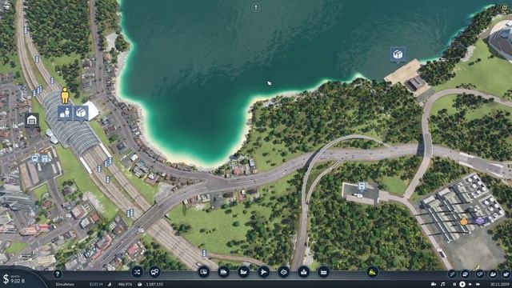This screenshot has height=288, width=512.
Task: Open the help question mark button
Action: [58, 274]
